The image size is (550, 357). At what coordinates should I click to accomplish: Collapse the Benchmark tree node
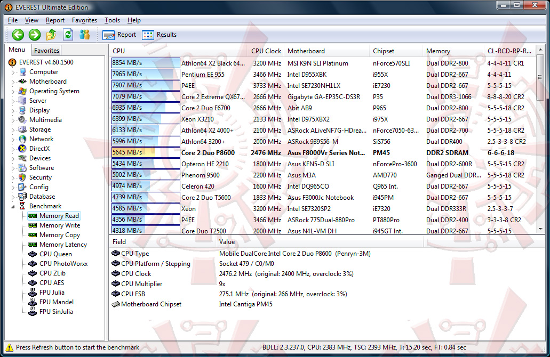(x=13, y=207)
